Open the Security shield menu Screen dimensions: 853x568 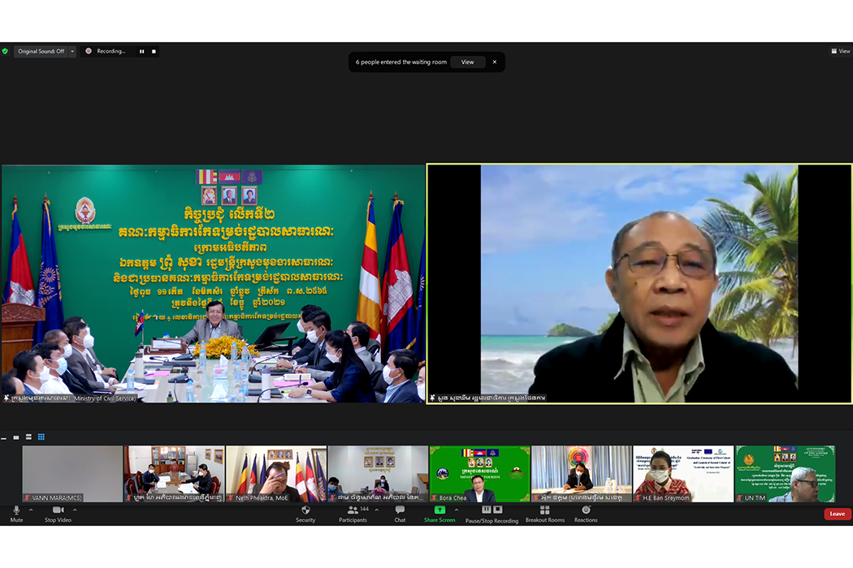coord(305,510)
